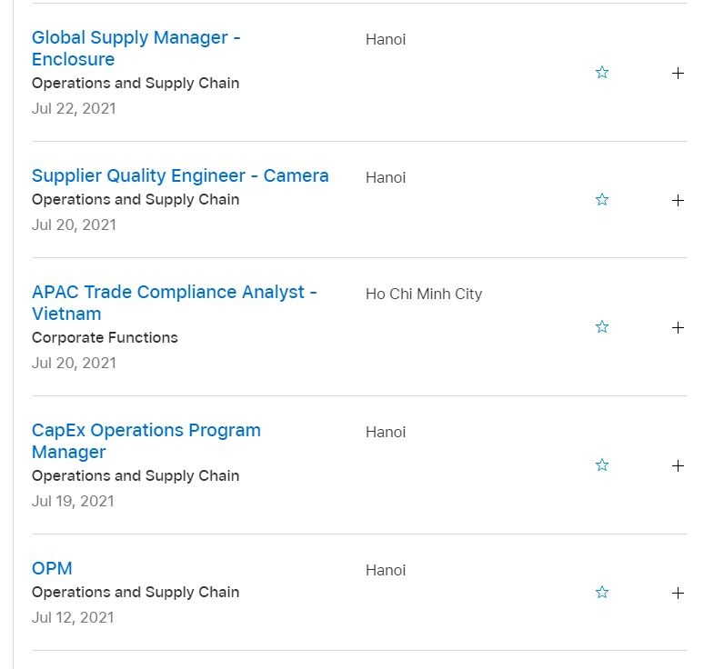Image resolution: width=724 pixels, height=669 pixels.
Task: Click Hanoi location in the OPM row
Action: tap(386, 570)
